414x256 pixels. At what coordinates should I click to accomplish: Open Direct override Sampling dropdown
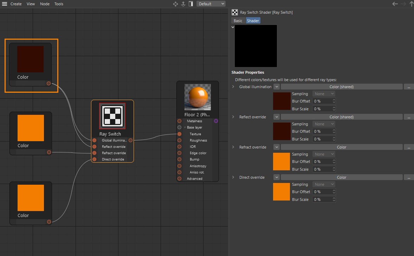pos(324,184)
